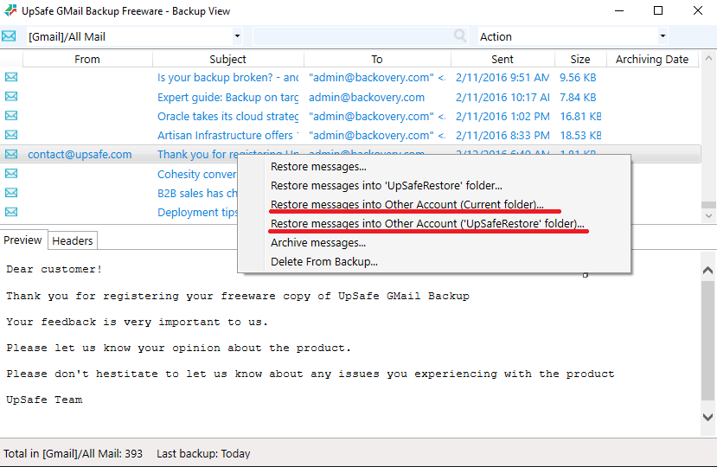Image resolution: width=717 pixels, height=467 pixels.
Task: Switch to the Preview tab
Action: click(22, 240)
